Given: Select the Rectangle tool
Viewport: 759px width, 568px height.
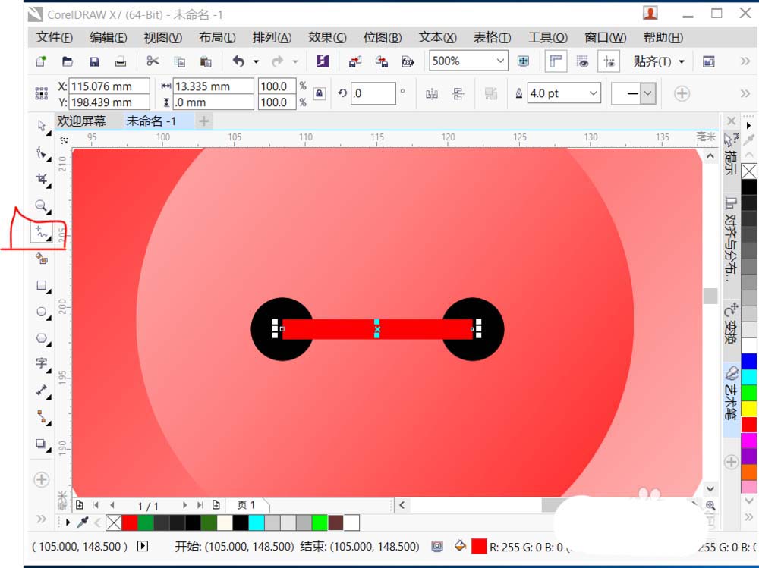Looking at the screenshot, I should tap(42, 285).
